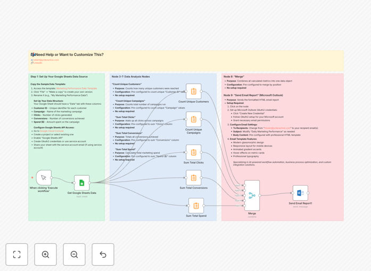Viewport: 371px width, 271px height.
Task: Click 'Configure Google Sheets API Access:' text
Action: tap(54, 127)
